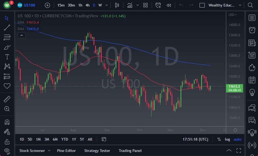
Task: Switch to the Pine Editor tab
Action: [66, 151]
